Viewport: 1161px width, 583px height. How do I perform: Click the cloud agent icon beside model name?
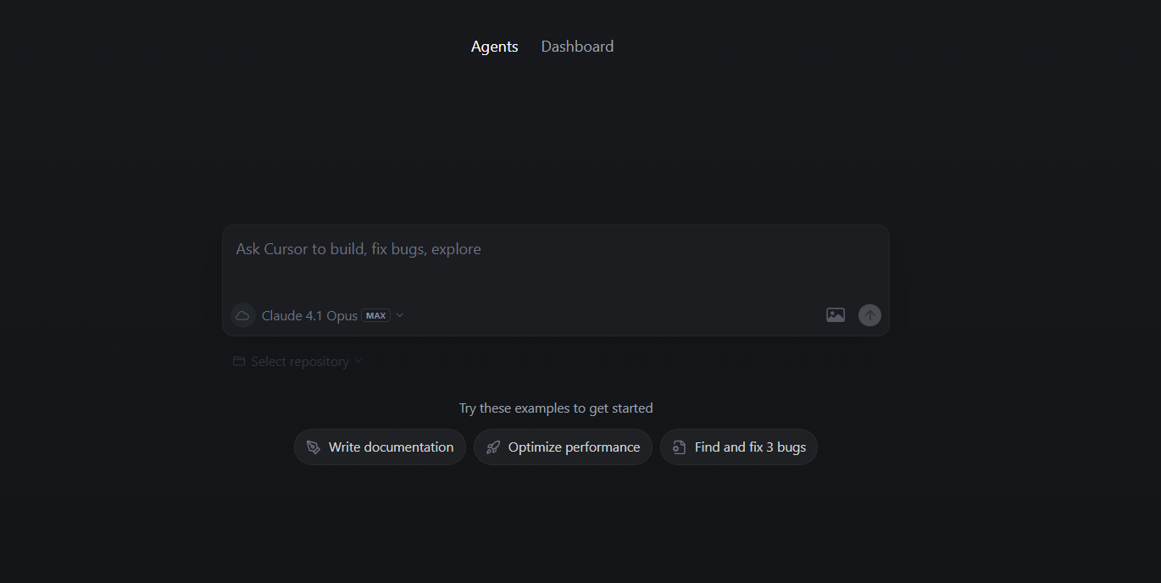[x=242, y=315]
